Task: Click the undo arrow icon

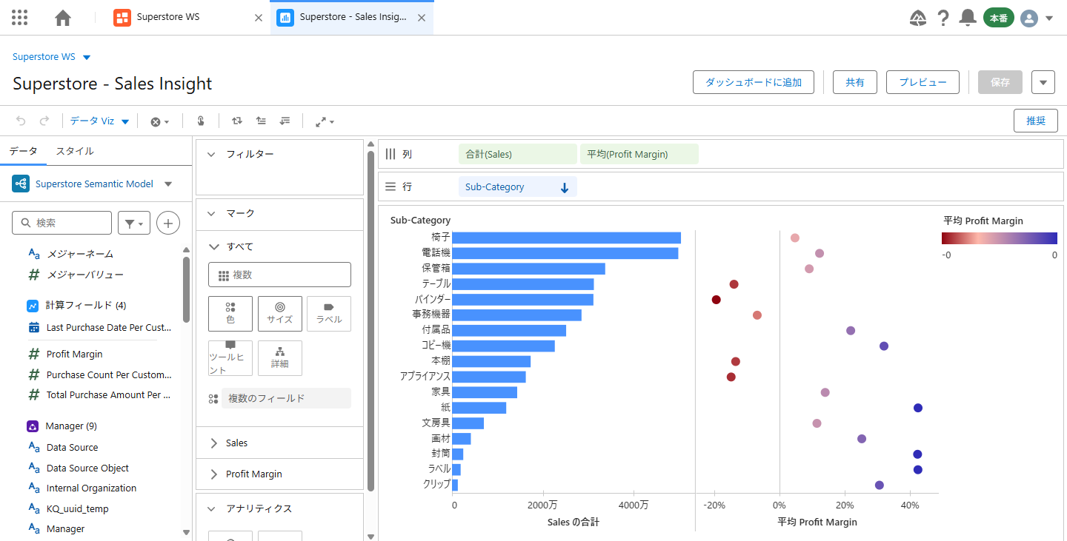Action: coord(21,121)
